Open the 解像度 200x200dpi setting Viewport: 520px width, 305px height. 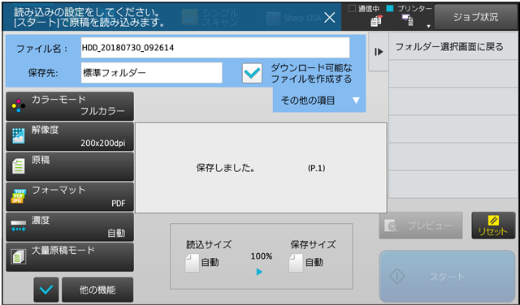coord(70,136)
